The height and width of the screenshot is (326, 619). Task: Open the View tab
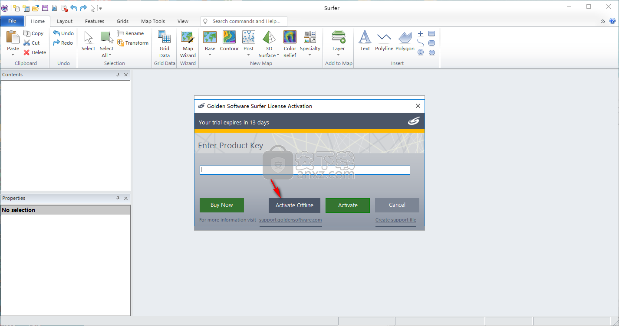[x=183, y=21]
